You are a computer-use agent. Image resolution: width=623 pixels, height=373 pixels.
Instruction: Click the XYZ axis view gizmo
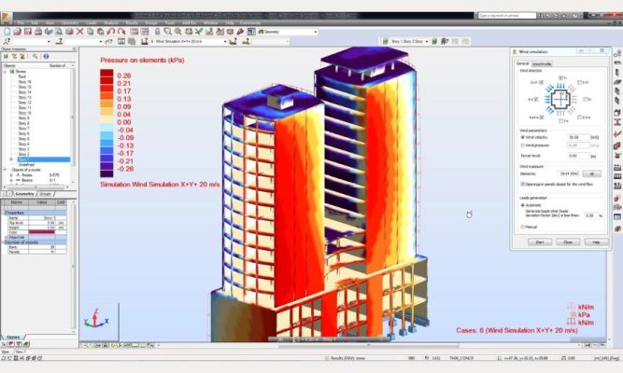[94, 317]
